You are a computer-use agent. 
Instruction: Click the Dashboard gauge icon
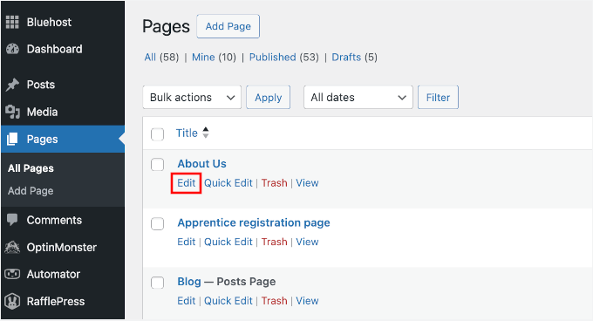click(x=12, y=49)
